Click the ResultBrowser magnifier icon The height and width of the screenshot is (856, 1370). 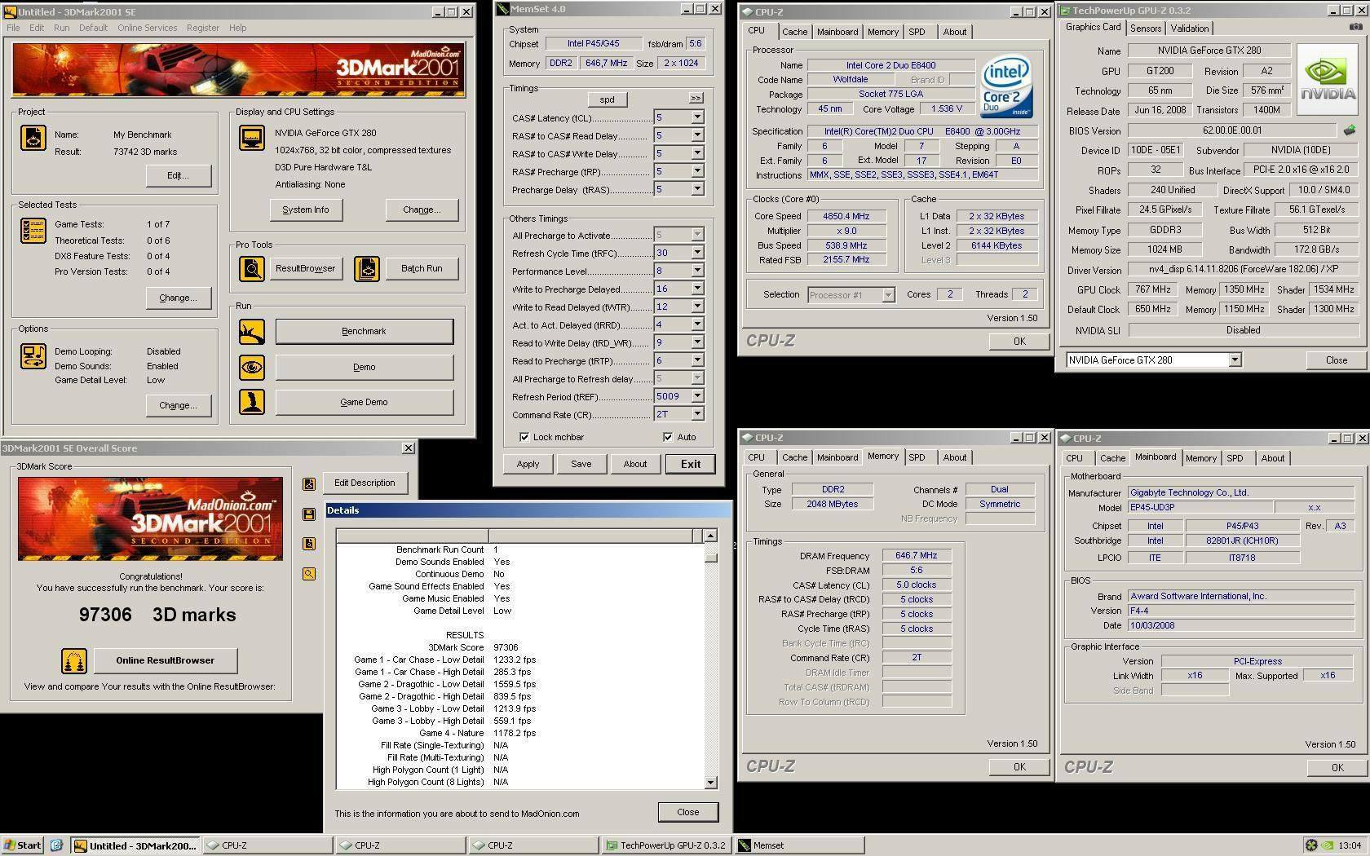(x=252, y=268)
